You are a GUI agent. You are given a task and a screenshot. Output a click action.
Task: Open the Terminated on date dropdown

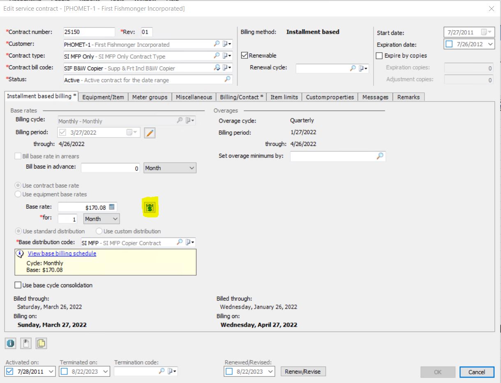coord(106,371)
